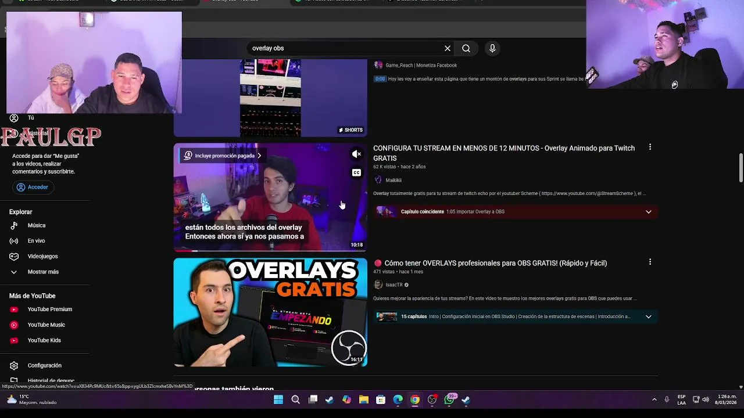Open the more options menu for the Maikikii video
Viewport: 744px width, 418px height.
(650, 147)
